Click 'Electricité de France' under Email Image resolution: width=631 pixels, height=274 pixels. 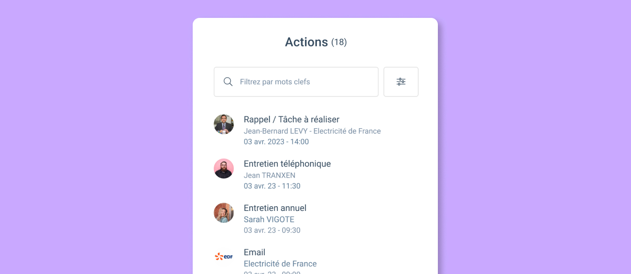pyautogui.click(x=280, y=264)
